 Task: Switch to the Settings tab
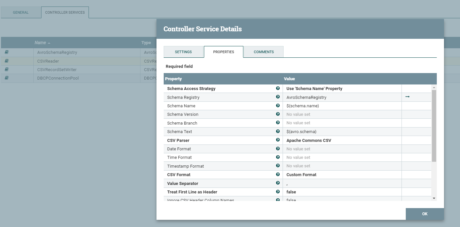point(183,52)
